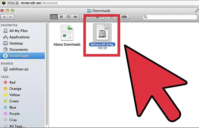Image resolution: width=199 pixels, height=128 pixels.
Task: Open All My Files in sidebar
Action: click(18, 31)
